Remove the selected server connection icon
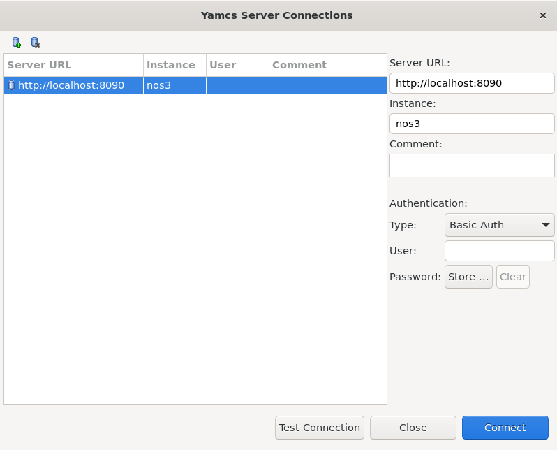The width and height of the screenshot is (557, 450). (x=35, y=43)
